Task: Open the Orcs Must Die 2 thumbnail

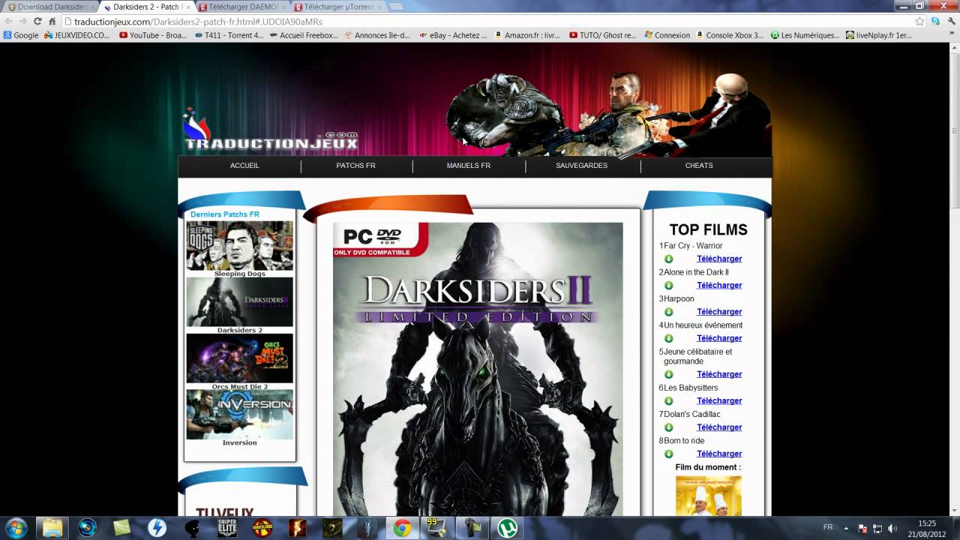Action: 240,358
